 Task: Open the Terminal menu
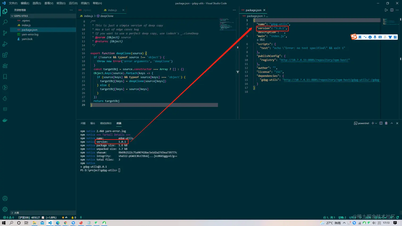(x=85, y=3)
